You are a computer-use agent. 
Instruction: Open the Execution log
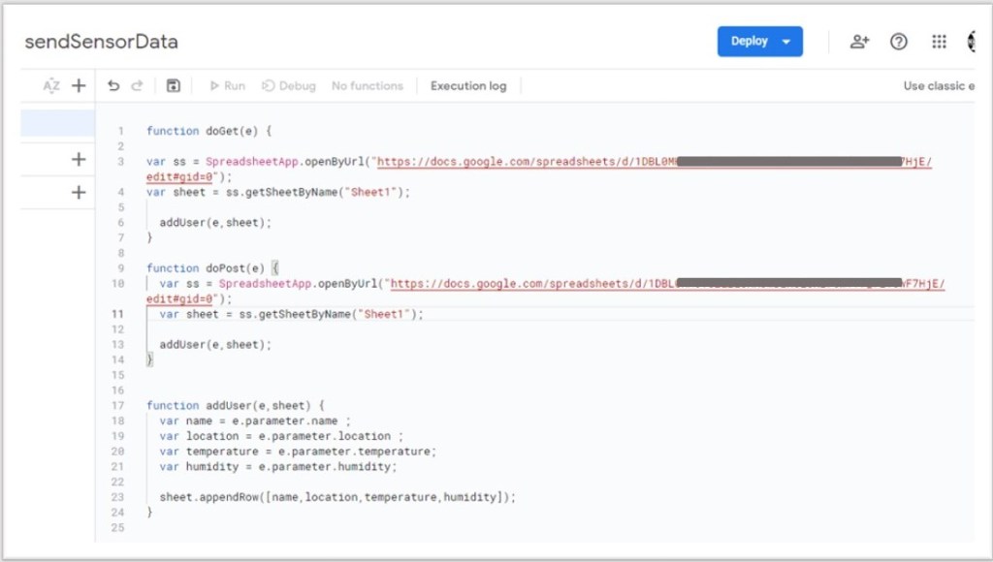(x=468, y=86)
